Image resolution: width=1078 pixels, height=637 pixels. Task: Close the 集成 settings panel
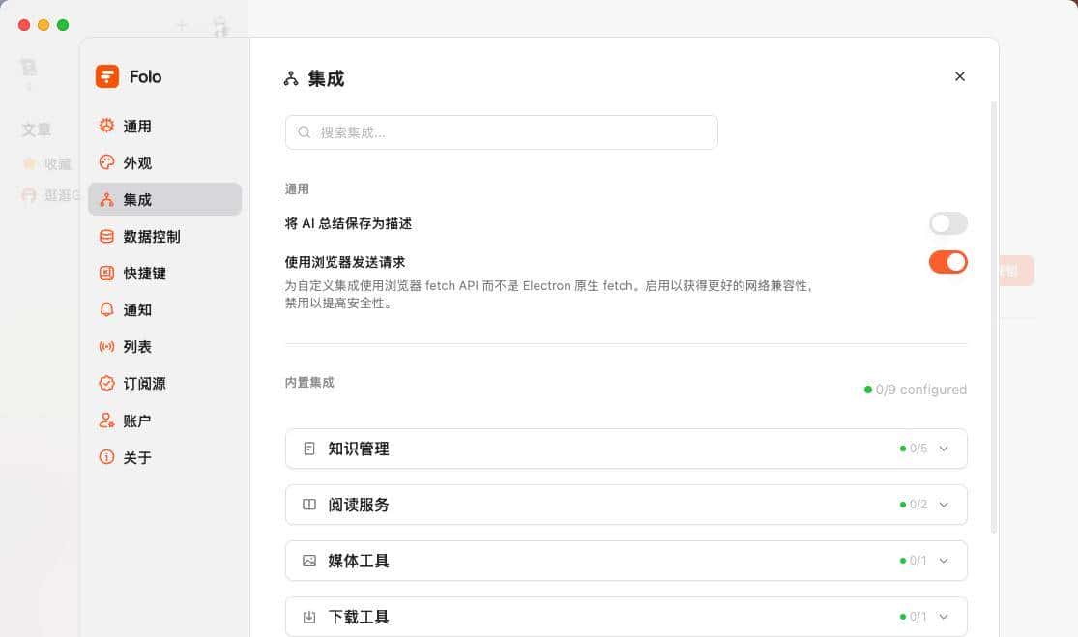pos(959,75)
